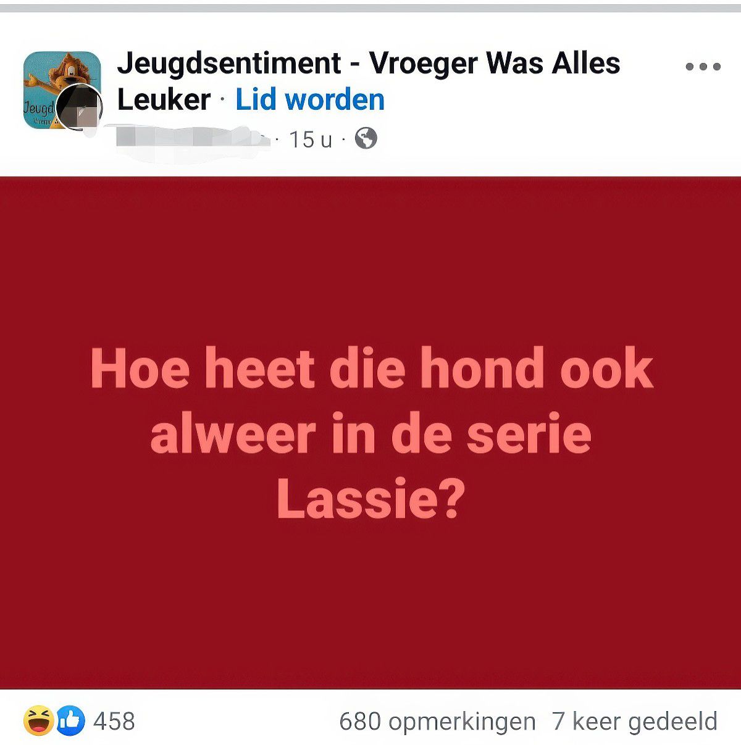Click the blue thumbs-up Like reaction icon
The width and height of the screenshot is (741, 745).
(x=70, y=720)
